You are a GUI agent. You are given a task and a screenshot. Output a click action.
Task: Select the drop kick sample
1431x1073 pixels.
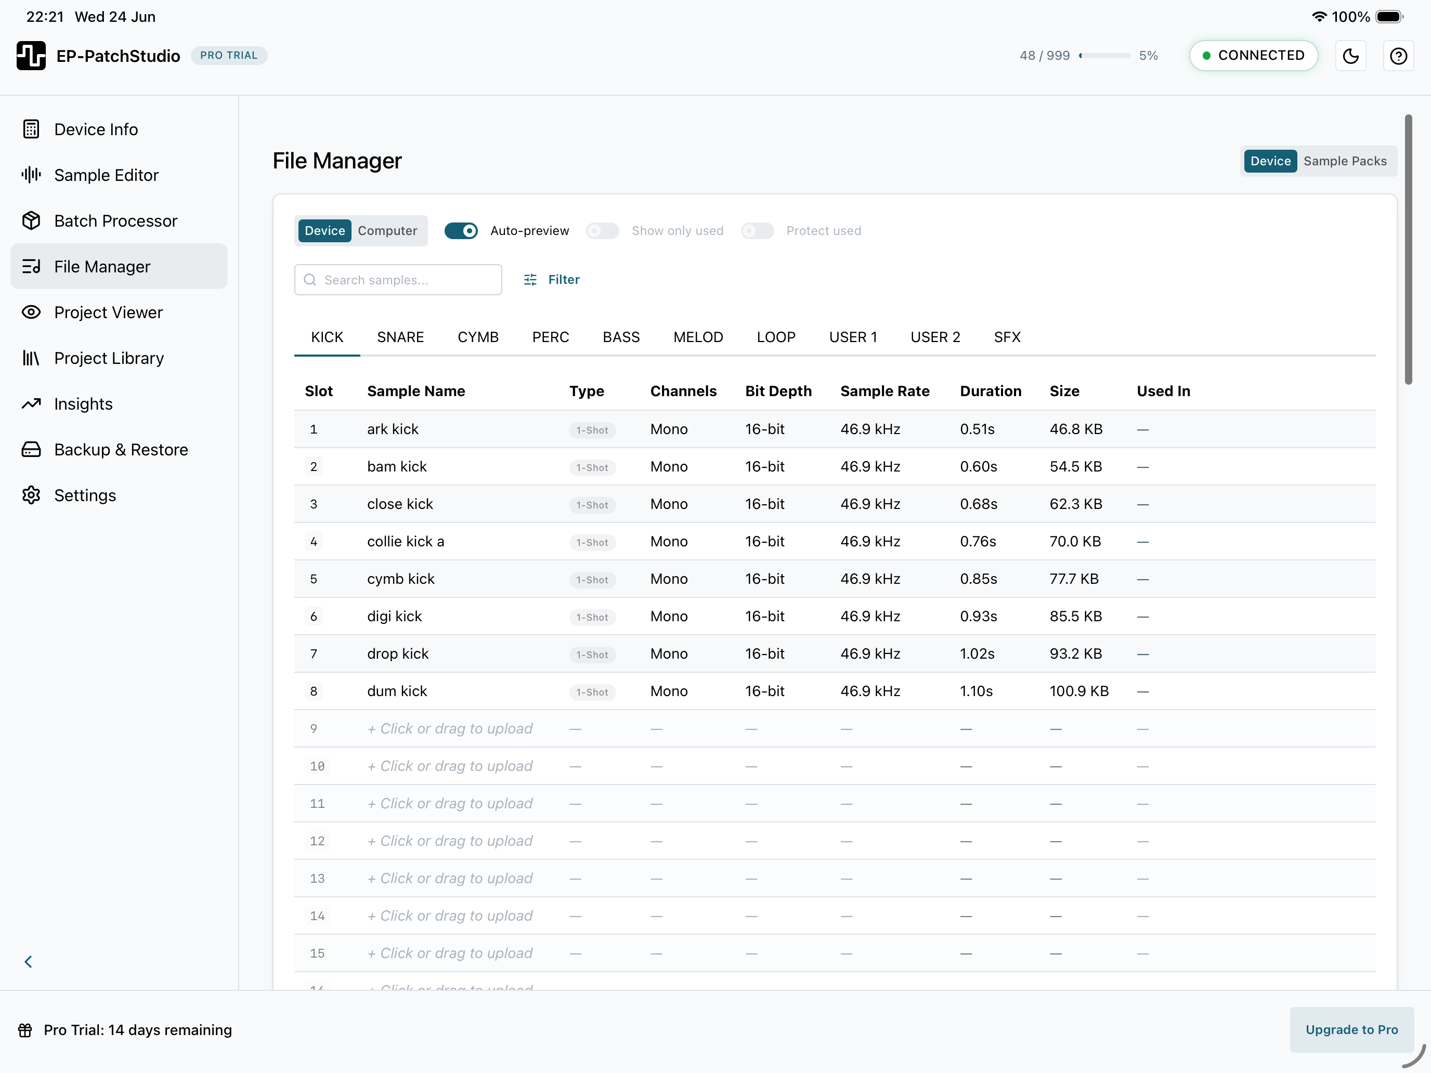398,654
